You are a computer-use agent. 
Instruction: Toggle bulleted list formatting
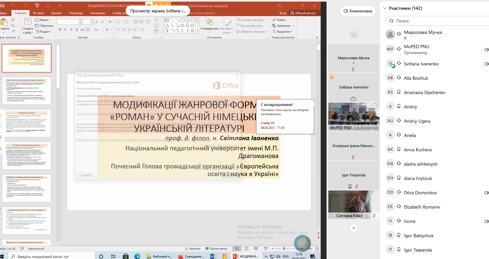tap(118, 21)
